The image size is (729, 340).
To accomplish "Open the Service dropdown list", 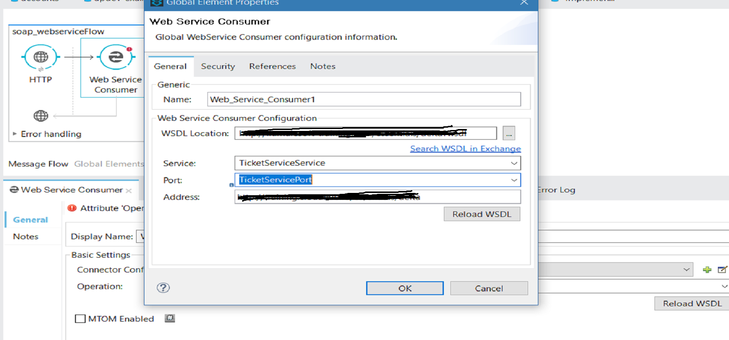I will (514, 163).
